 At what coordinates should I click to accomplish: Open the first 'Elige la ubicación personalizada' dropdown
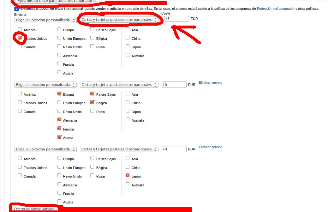[x=45, y=20]
